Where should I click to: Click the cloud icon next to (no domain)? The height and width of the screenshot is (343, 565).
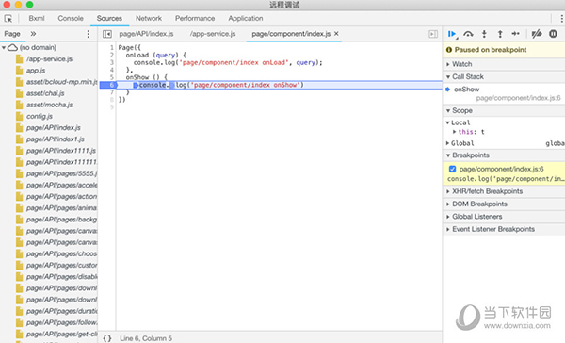click(12, 48)
